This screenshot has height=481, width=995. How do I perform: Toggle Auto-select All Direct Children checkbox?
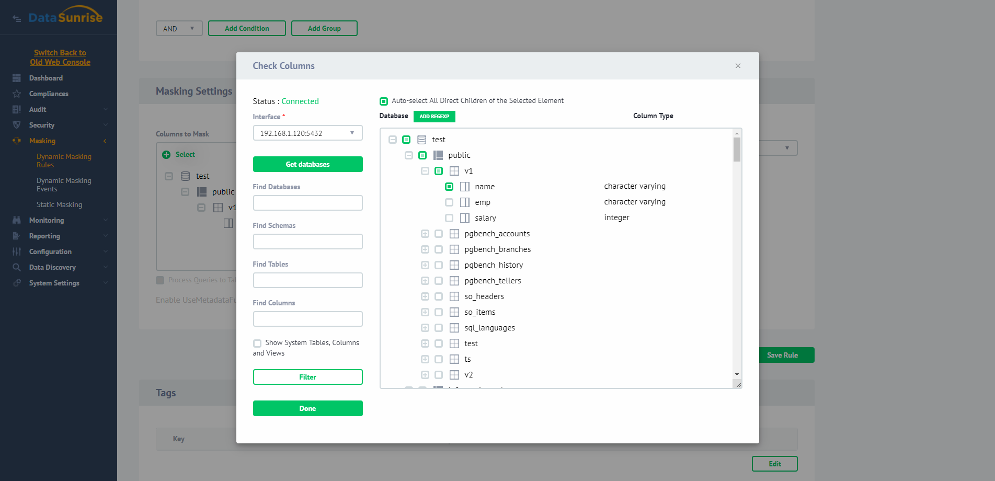tap(384, 101)
